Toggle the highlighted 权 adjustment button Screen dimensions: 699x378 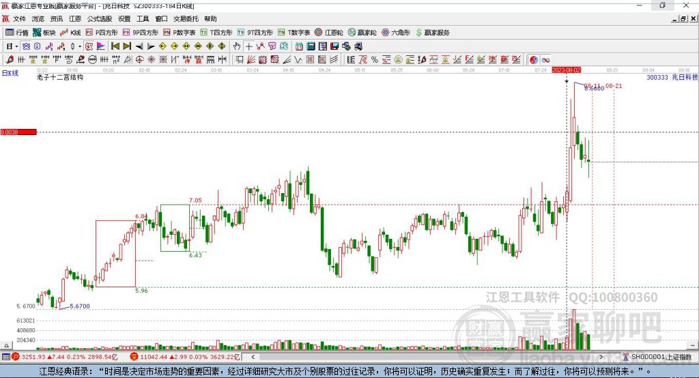coord(89,46)
